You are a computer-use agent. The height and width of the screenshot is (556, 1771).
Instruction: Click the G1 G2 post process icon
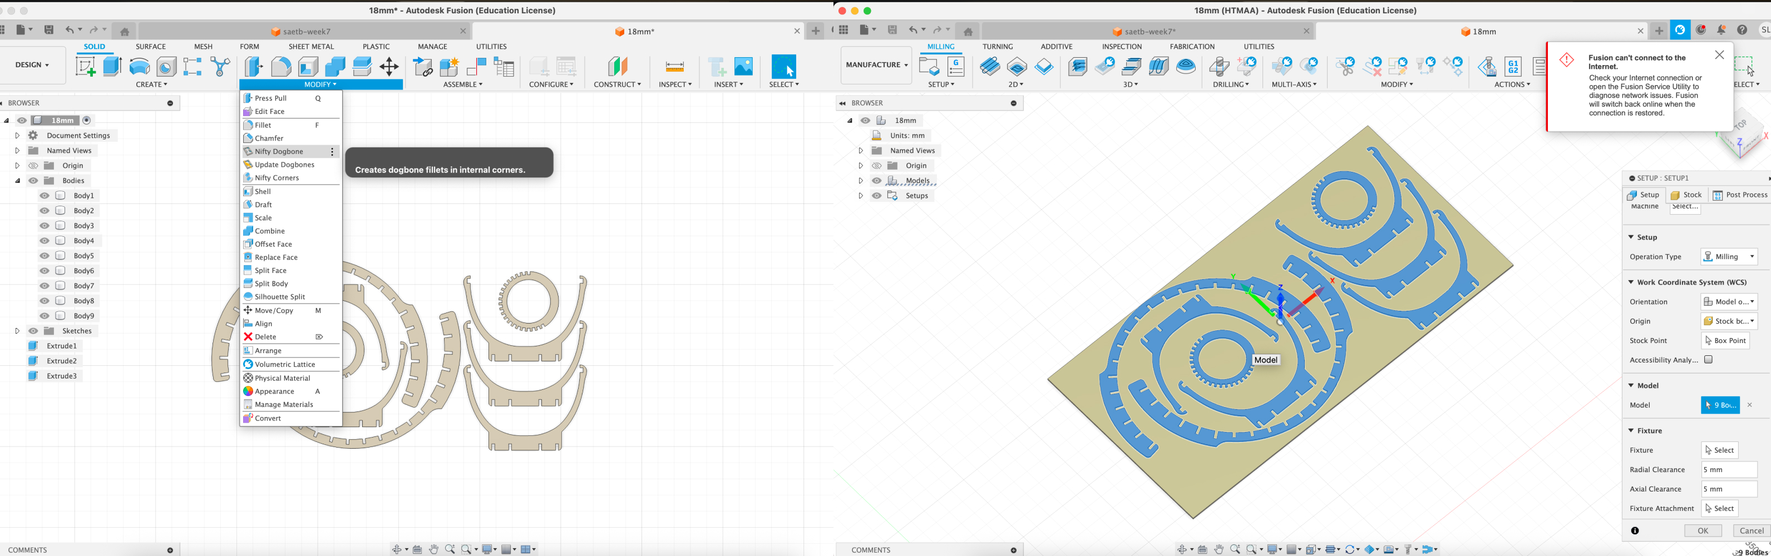[x=1512, y=67]
